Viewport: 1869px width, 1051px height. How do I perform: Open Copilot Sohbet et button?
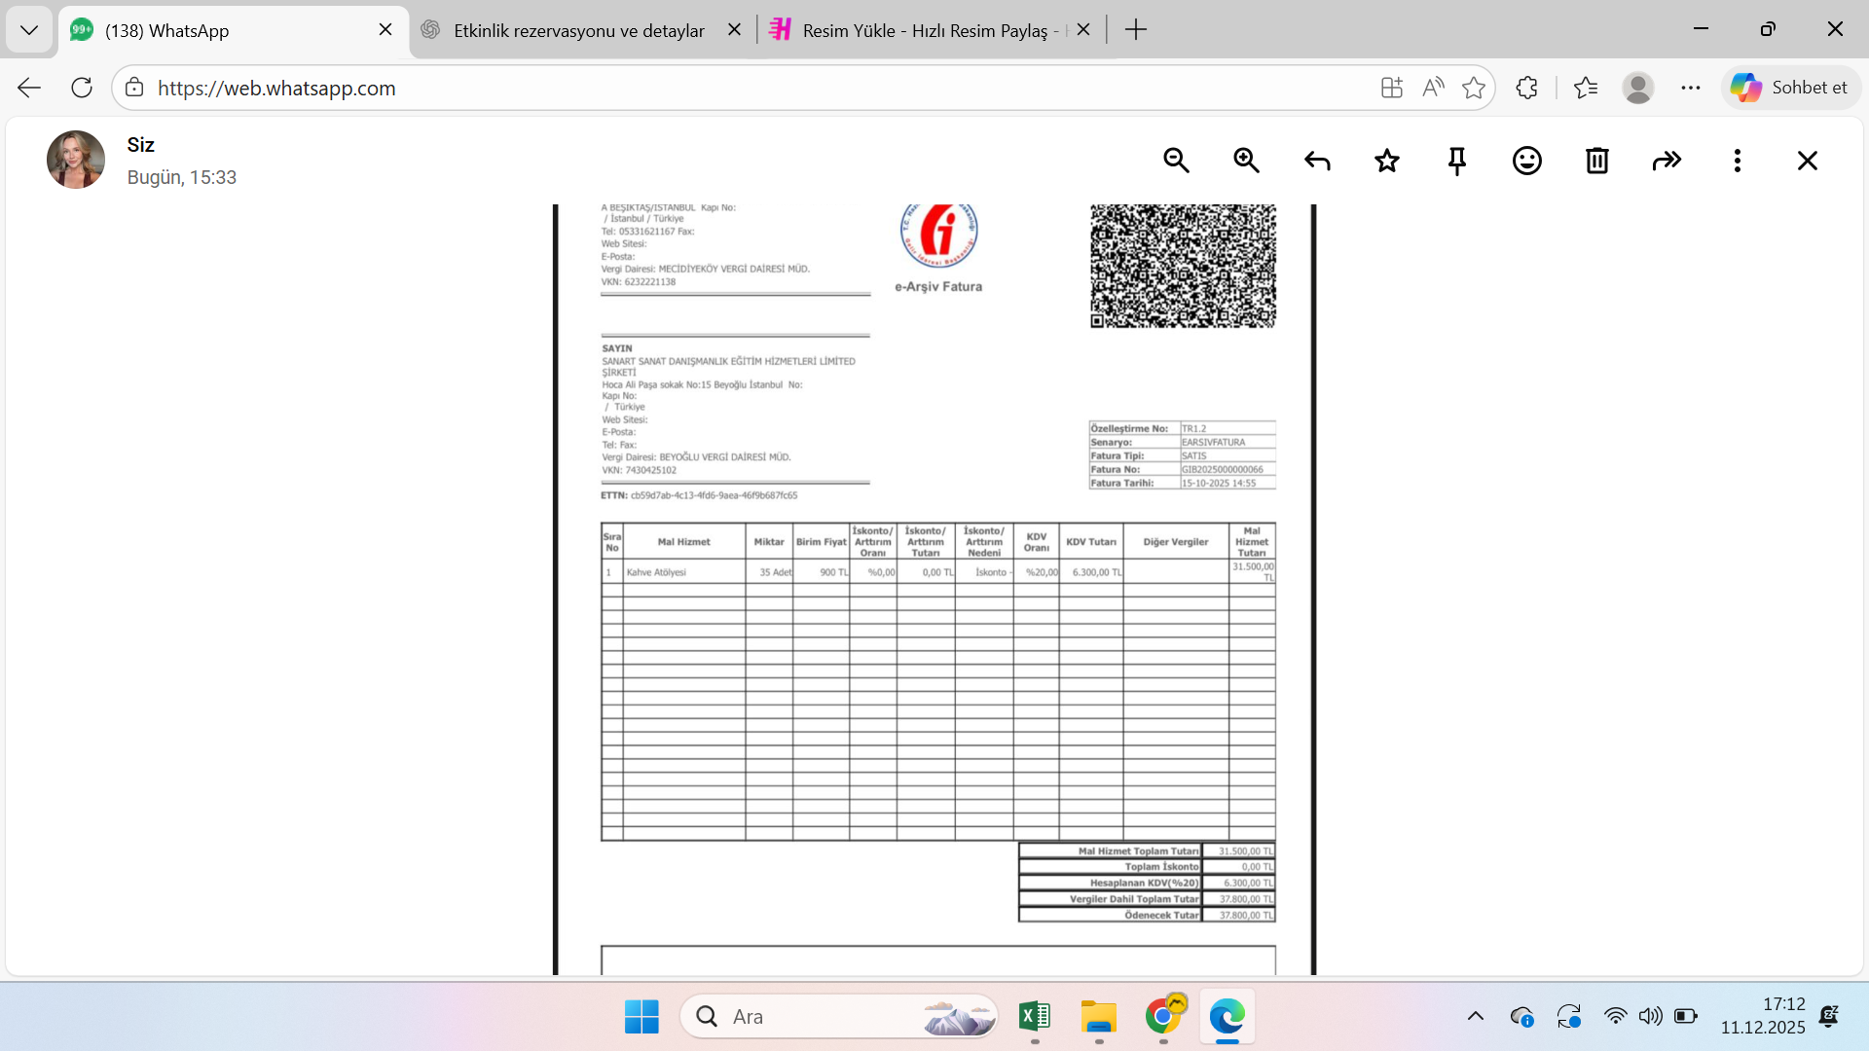[x=1790, y=88]
